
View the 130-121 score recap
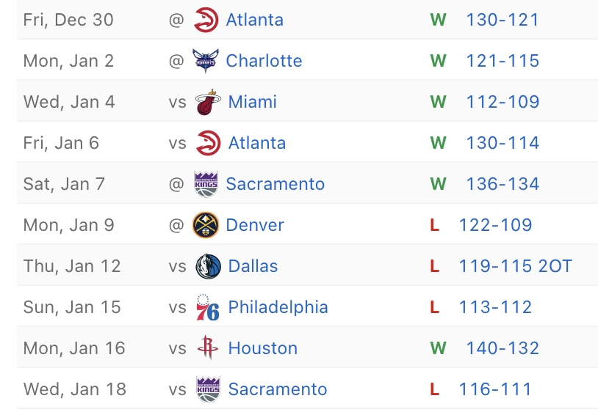coord(502,20)
